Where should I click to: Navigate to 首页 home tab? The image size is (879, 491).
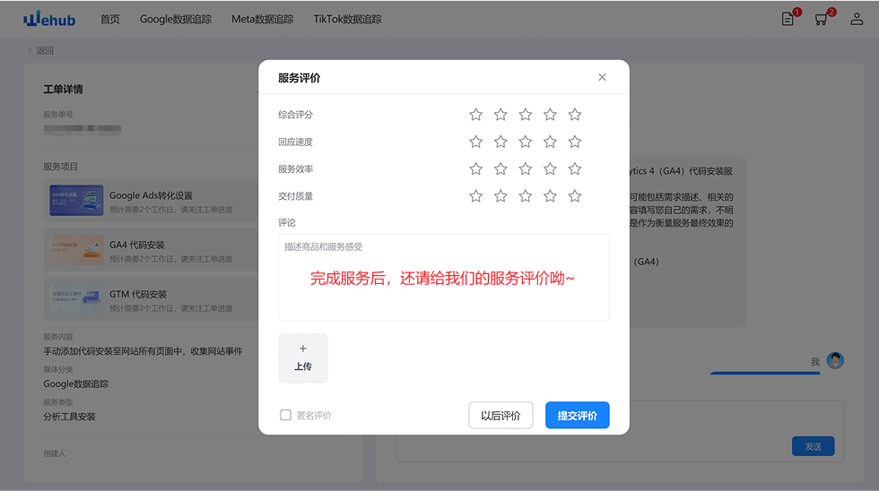[109, 19]
